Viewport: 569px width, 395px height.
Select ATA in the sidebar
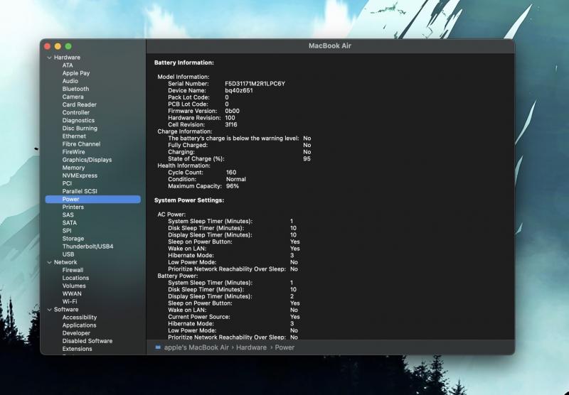click(x=68, y=65)
